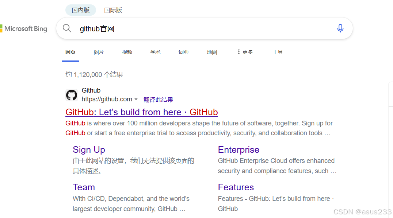Open the Enterprise sitelink

tap(239, 150)
